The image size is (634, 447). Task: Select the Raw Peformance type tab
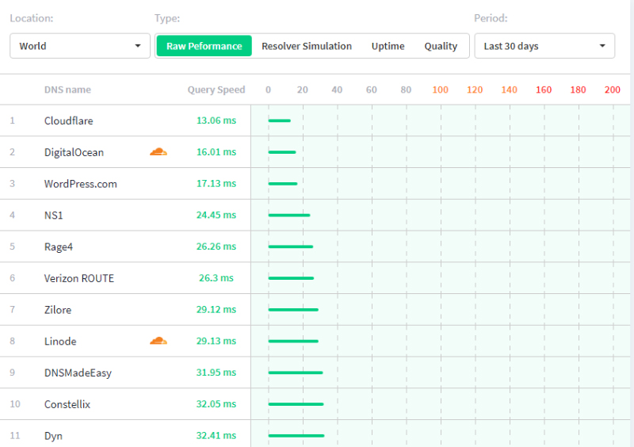coord(204,46)
